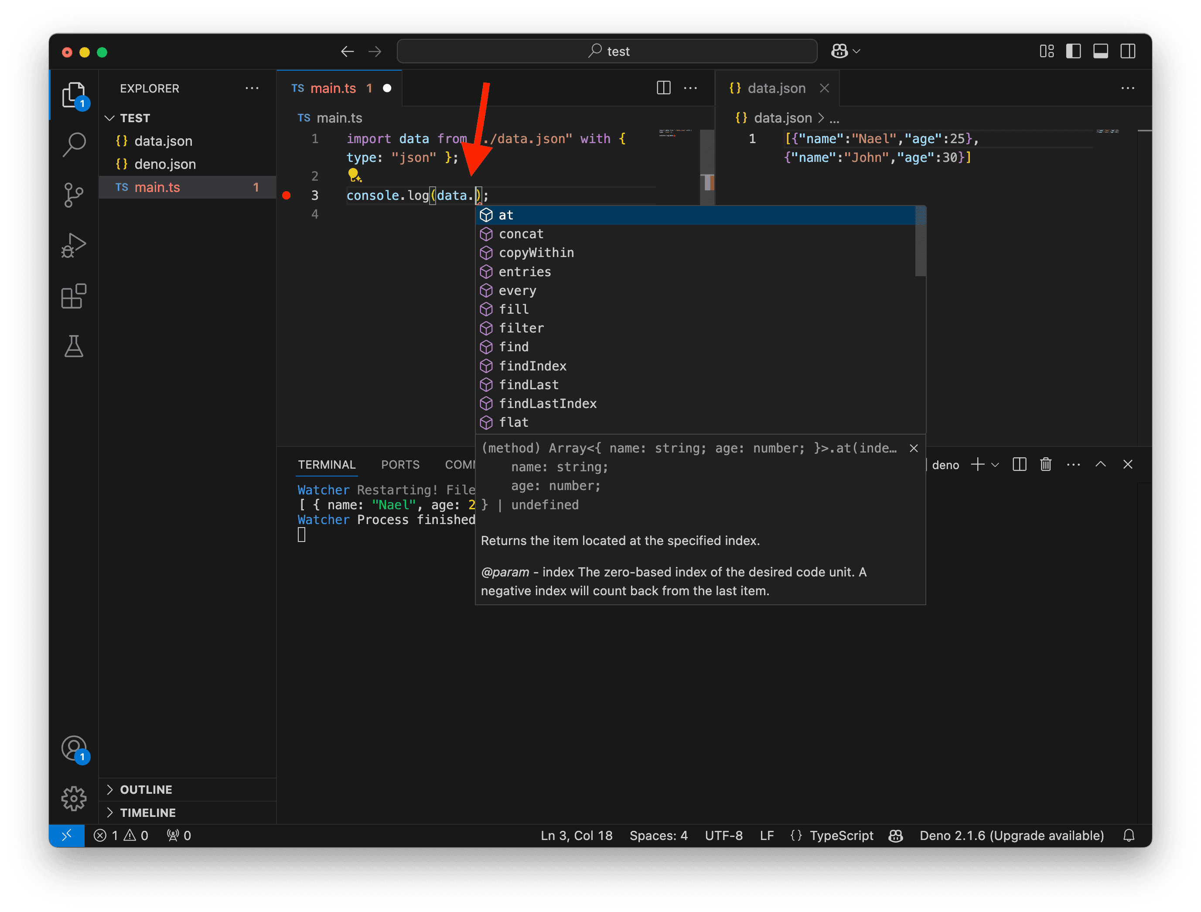Viewport: 1201px width, 912px height.
Task: Open the Copilot icon in title bar
Action: [839, 51]
